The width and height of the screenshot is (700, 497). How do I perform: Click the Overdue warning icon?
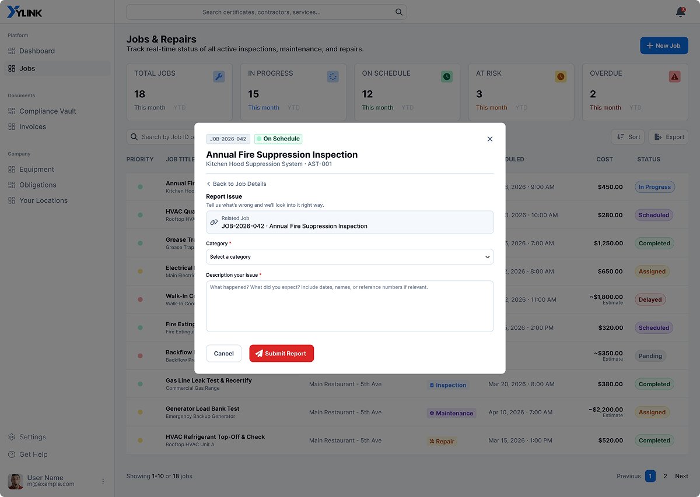click(x=674, y=76)
